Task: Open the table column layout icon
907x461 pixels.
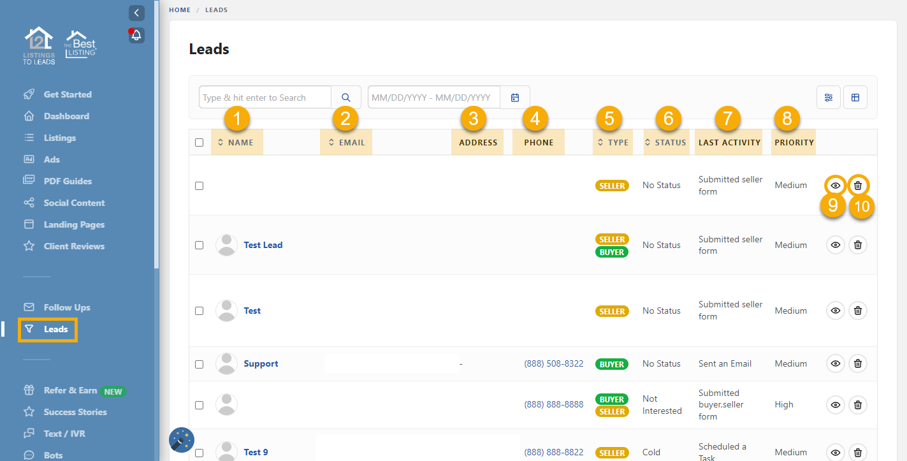Action: pos(855,98)
